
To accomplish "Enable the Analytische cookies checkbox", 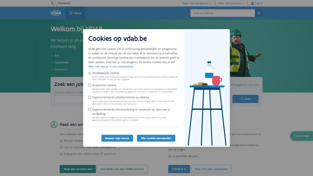I will pyautogui.click(x=90, y=85).
